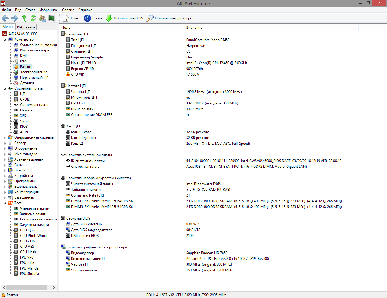
Task: Select ACPI in the tree
Action: point(24,132)
